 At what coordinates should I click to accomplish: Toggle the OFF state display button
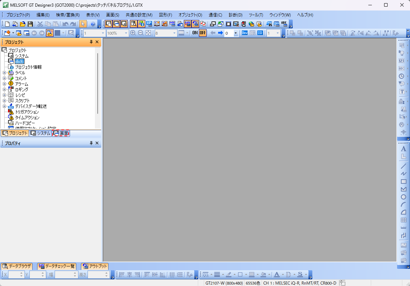(x=203, y=33)
